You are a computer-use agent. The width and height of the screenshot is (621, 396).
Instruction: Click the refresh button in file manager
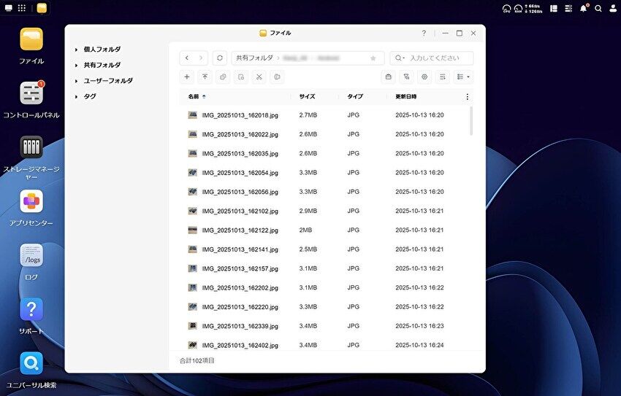tap(220, 58)
